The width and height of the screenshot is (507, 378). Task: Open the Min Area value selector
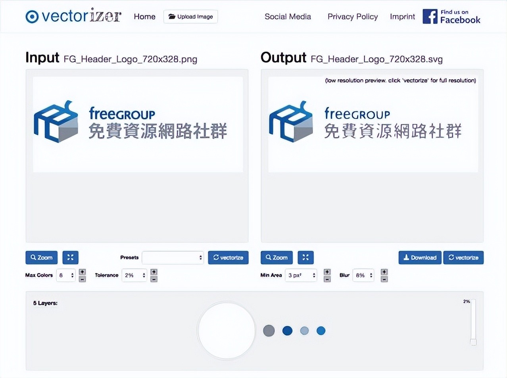[x=301, y=275]
